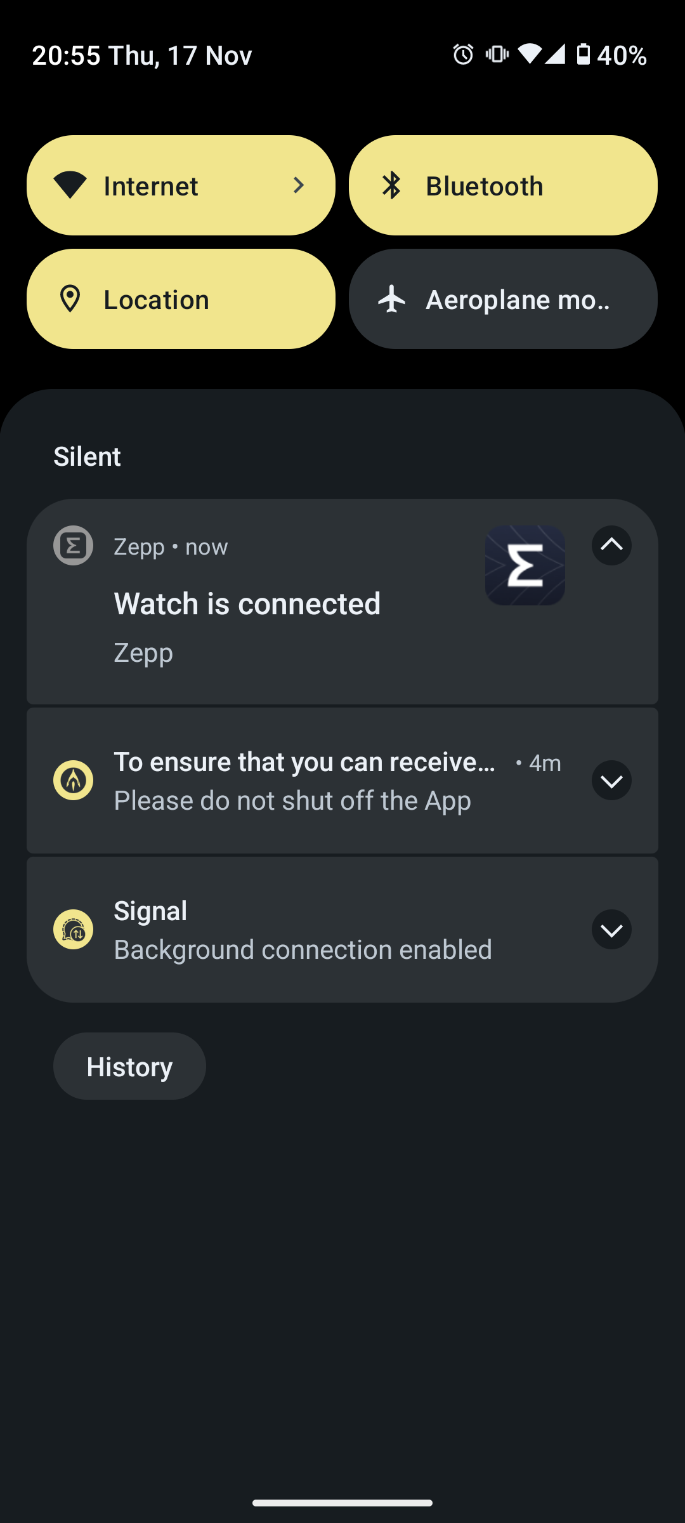Open Internet settings via the chevron arrow

pos(298,185)
